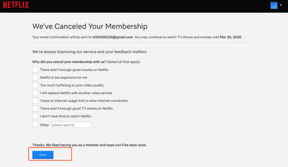Click the 'Netflix is too expensive for me' label text

click(64, 77)
